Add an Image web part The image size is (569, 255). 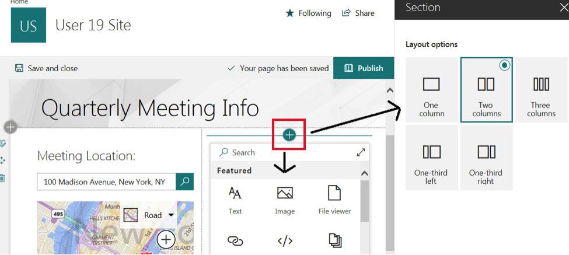coord(285,200)
